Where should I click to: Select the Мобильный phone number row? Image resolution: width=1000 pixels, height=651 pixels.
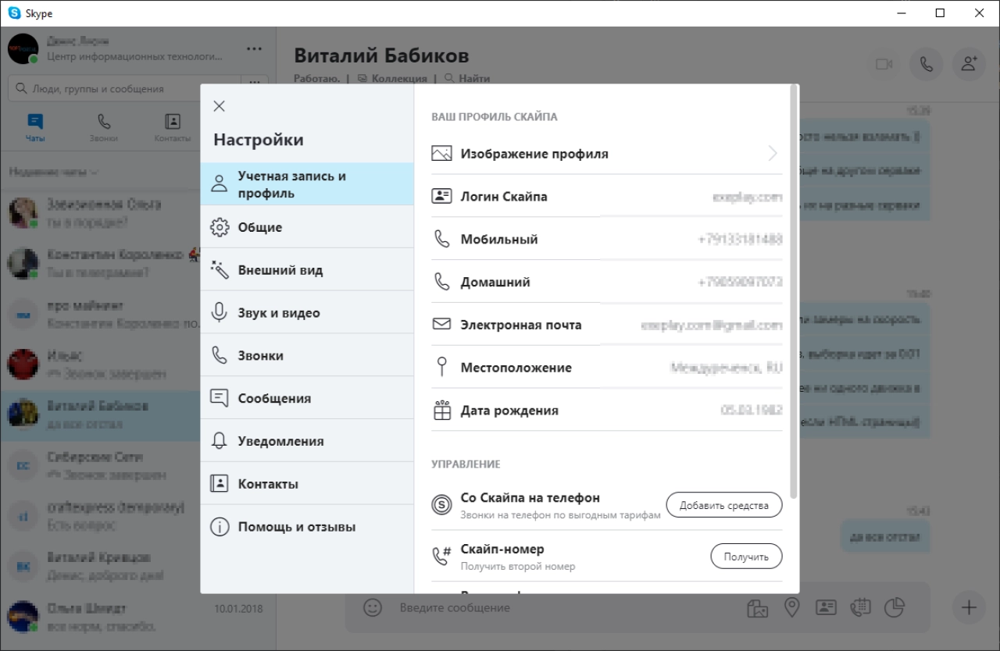coord(606,240)
